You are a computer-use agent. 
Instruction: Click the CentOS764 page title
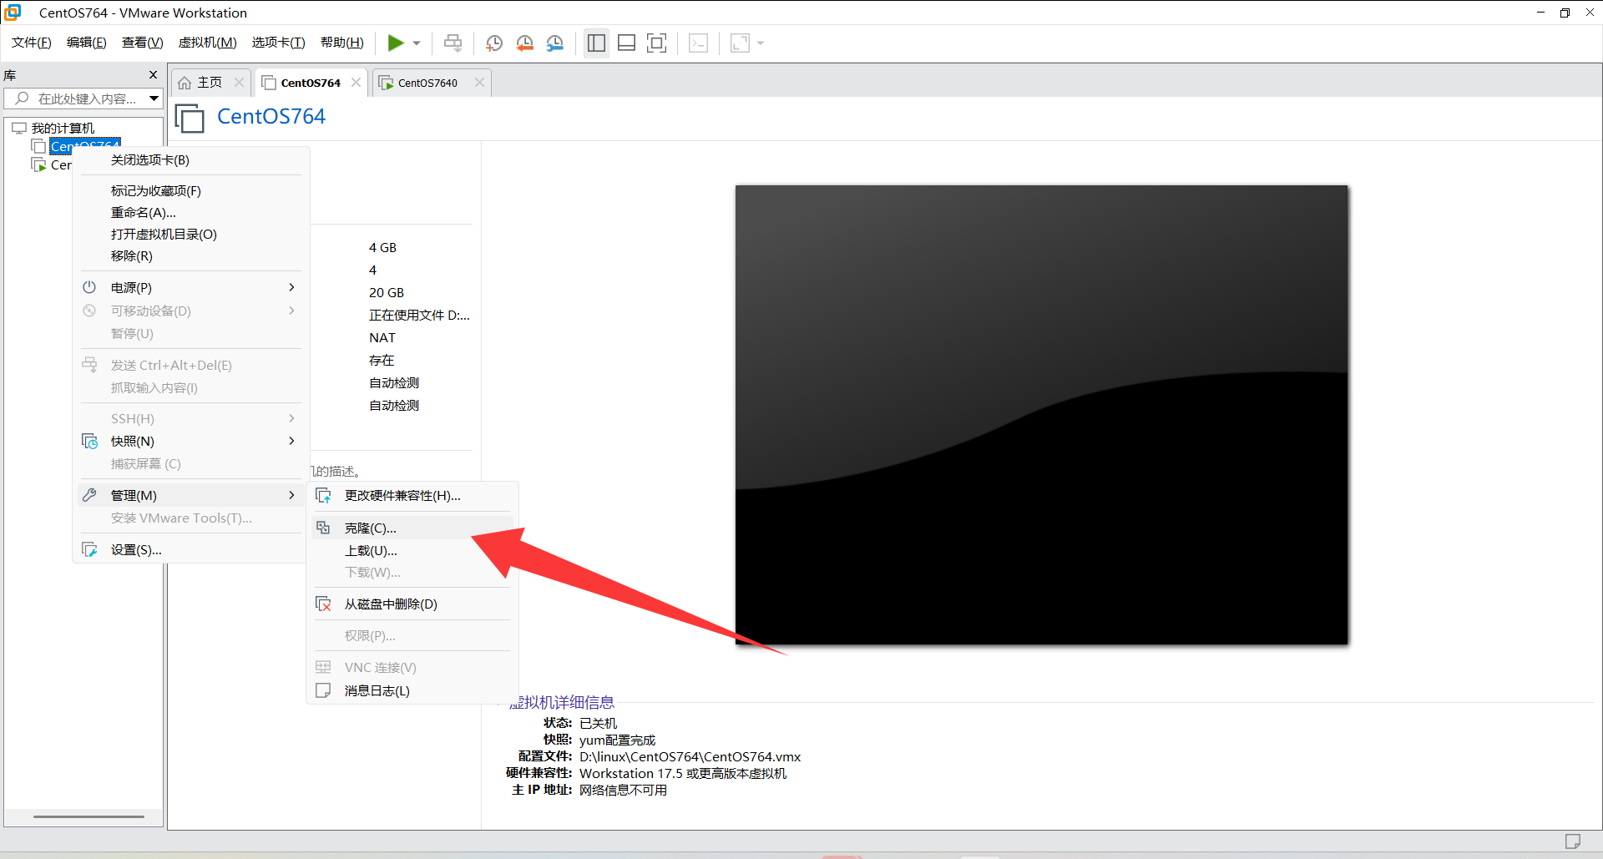click(271, 117)
